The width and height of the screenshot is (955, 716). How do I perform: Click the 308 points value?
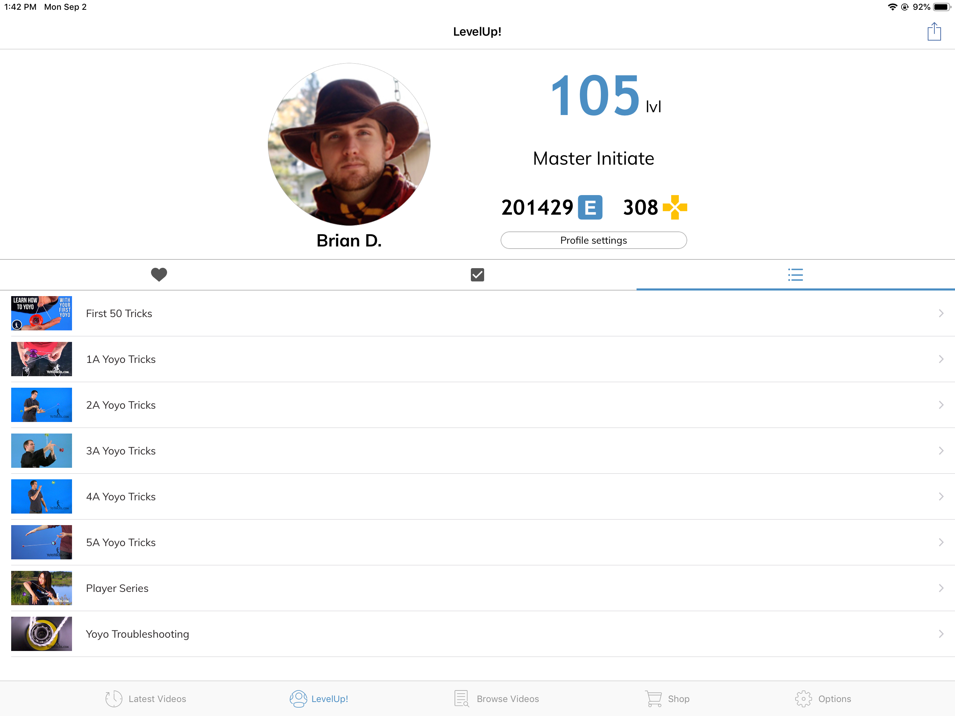640,208
